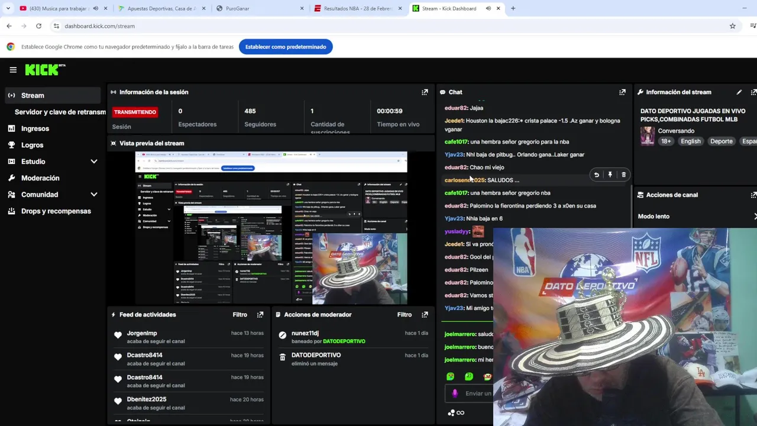Go to Ingresos in the sidebar
The width and height of the screenshot is (757, 426).
coord(35,128)
